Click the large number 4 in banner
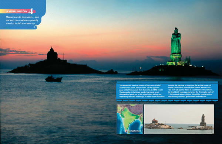This screenshot has width=222, height=144. click(x=31, y=11)
